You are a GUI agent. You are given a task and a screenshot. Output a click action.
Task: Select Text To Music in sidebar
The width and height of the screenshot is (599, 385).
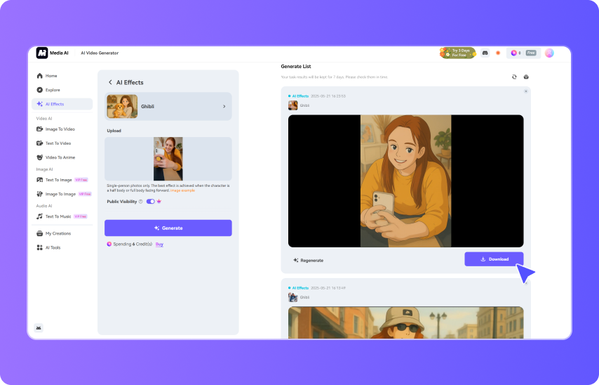tap(58, 216)
